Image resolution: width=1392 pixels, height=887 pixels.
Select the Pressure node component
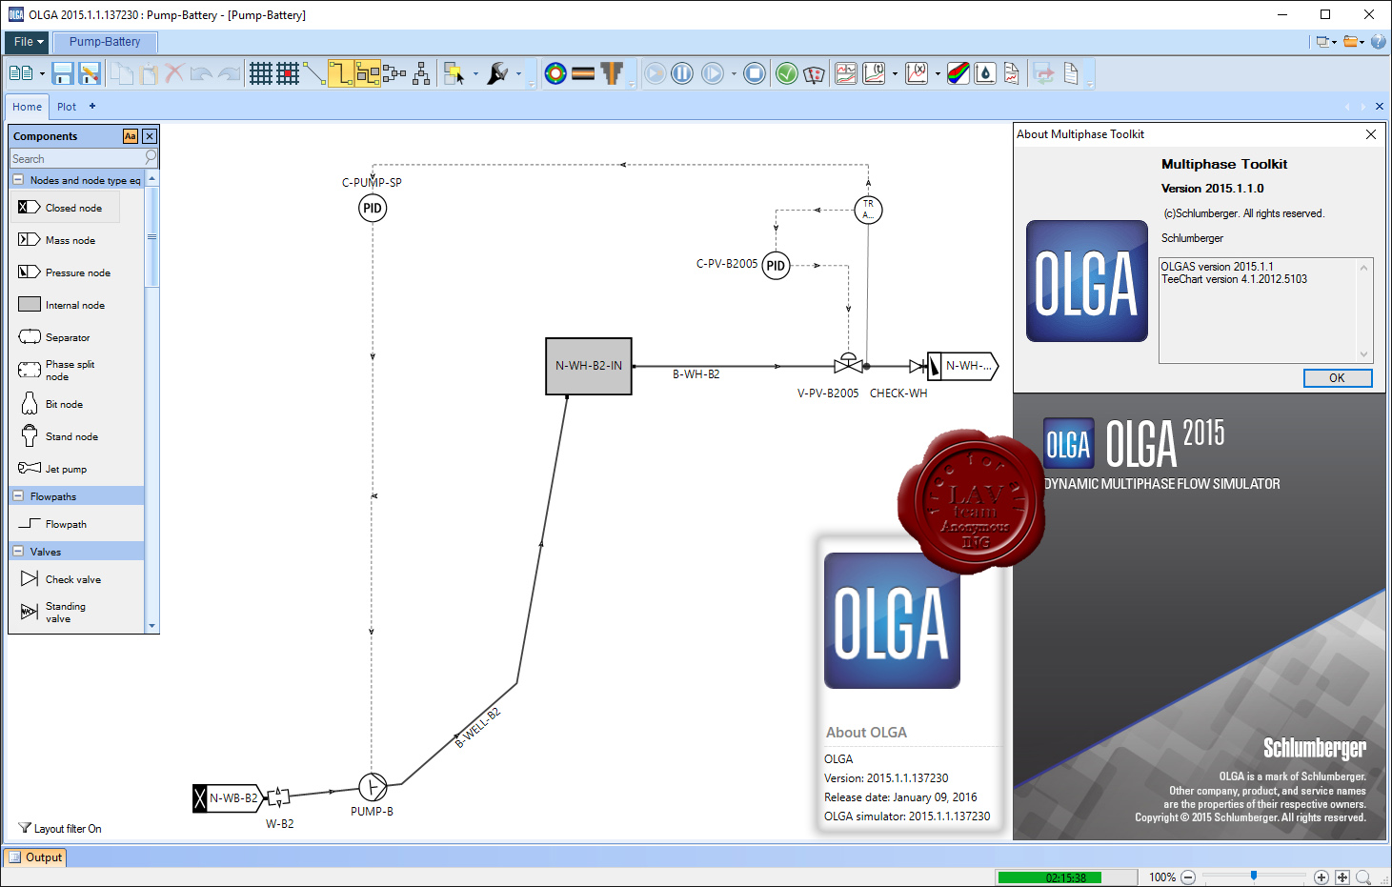click(66, 272)
